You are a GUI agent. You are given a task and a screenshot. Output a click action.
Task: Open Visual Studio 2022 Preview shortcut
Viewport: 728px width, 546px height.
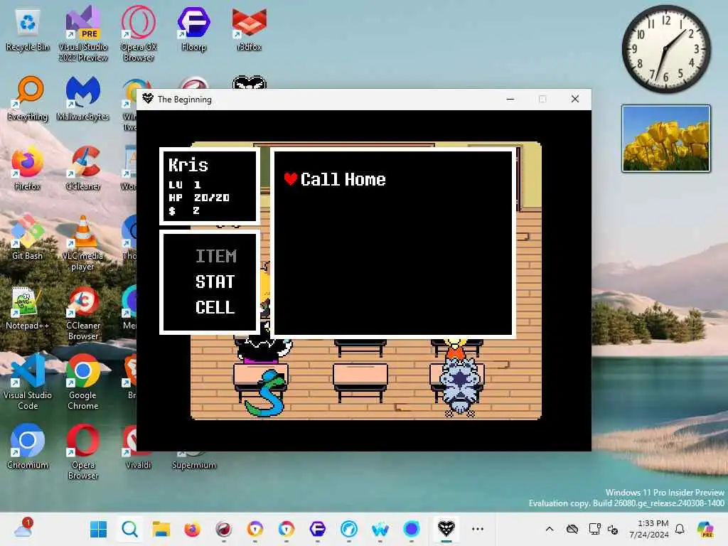[x=83, y=33]
